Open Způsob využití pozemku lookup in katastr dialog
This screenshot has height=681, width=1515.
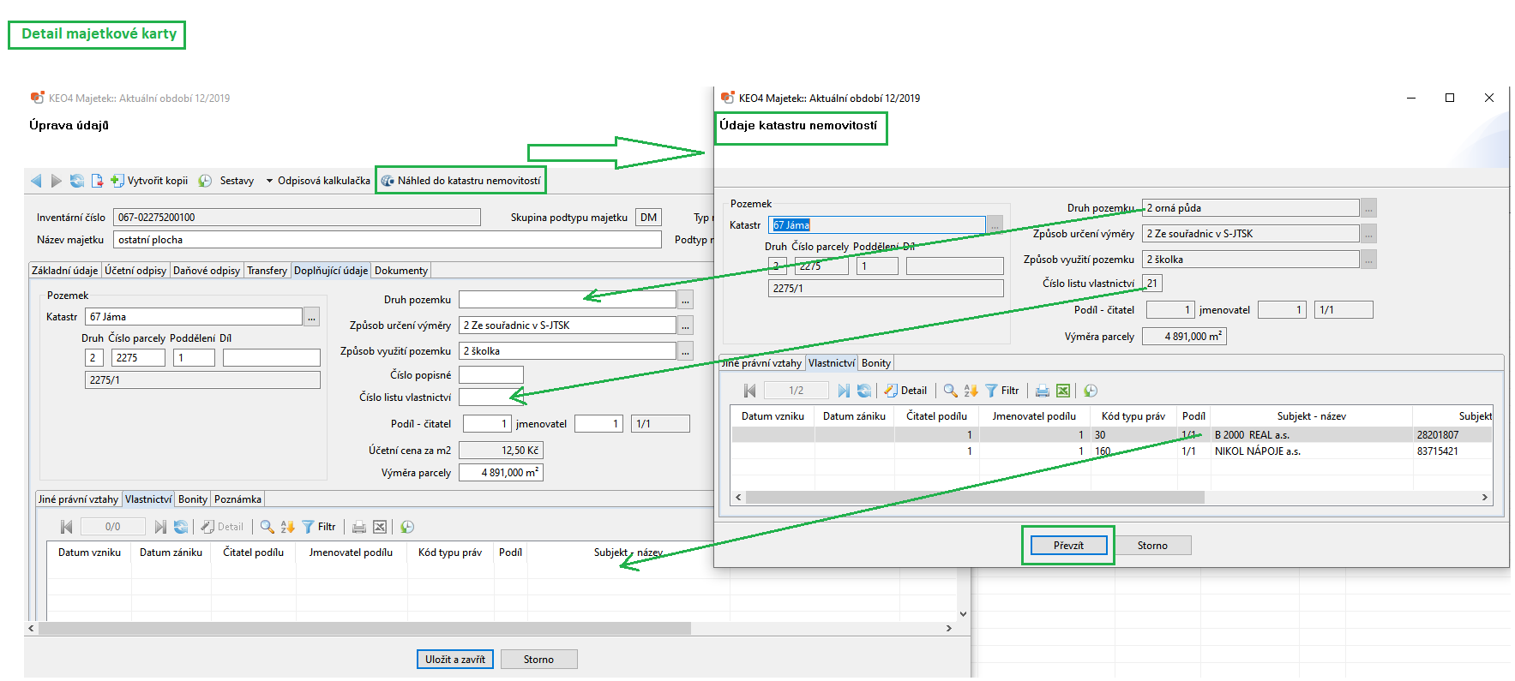tap(1369, 260)
